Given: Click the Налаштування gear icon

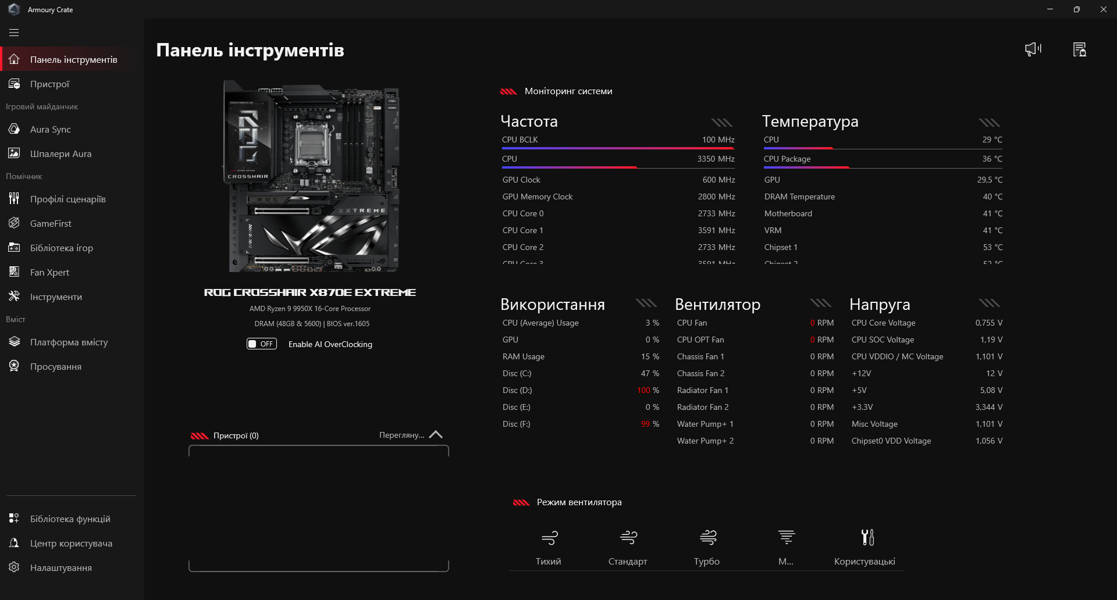Looking at the screenshot, I should [x=15, y=567].
